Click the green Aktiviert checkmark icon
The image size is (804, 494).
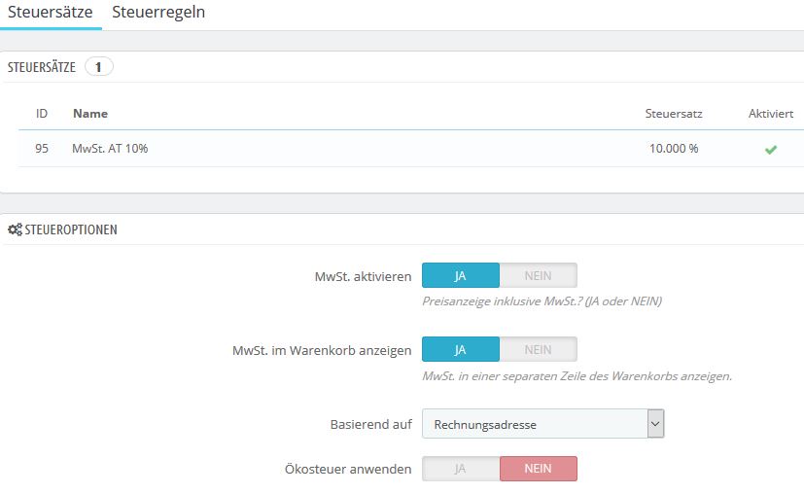tap(770, 150)
